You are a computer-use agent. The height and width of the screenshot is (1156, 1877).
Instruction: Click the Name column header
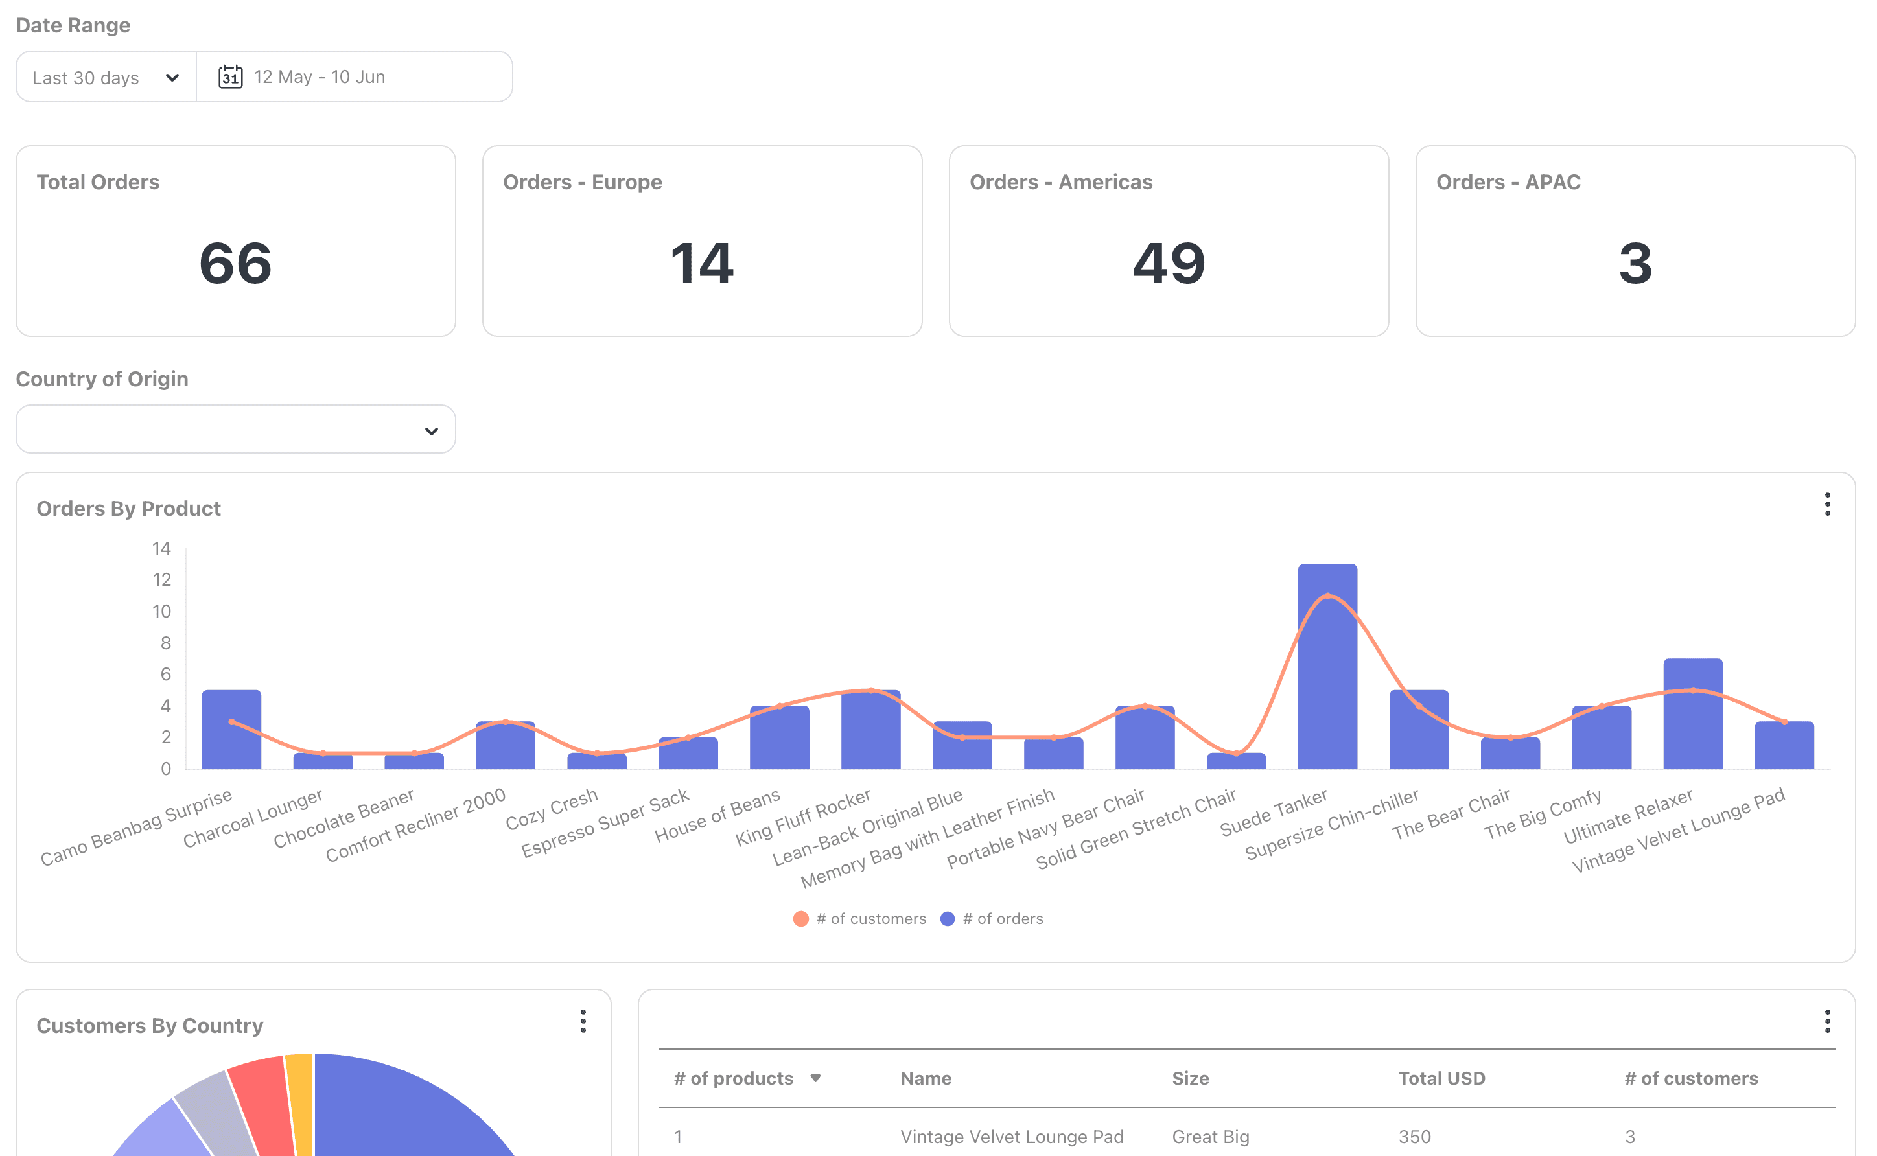925,1079
